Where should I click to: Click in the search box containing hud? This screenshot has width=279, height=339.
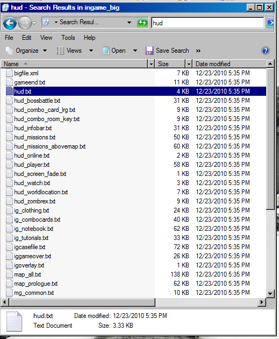coord(208,23)
